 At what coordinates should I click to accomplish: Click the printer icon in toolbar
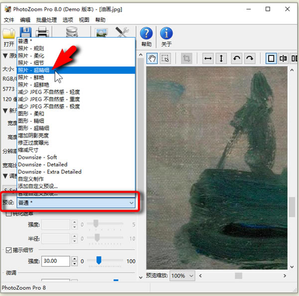(42, 32)
